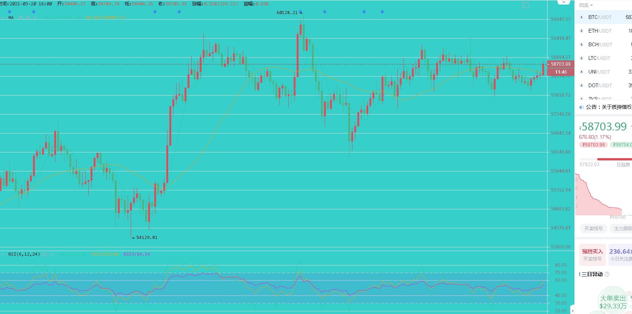This screenshot has height=314, width=632.
Task: Select BCH/USDT in the watchlist
Action: (603, 44)
